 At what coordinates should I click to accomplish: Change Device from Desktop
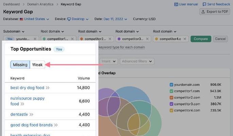pyautogui.click(x=78, y=19)
